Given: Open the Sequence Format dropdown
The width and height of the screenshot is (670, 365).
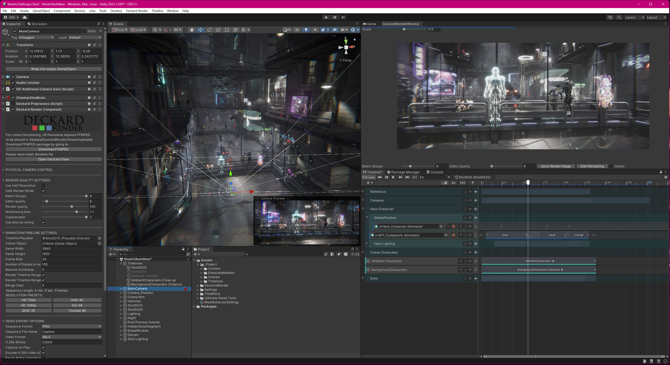Looking at the screenshot, I should pyautogui.click(x=71, y=327).
